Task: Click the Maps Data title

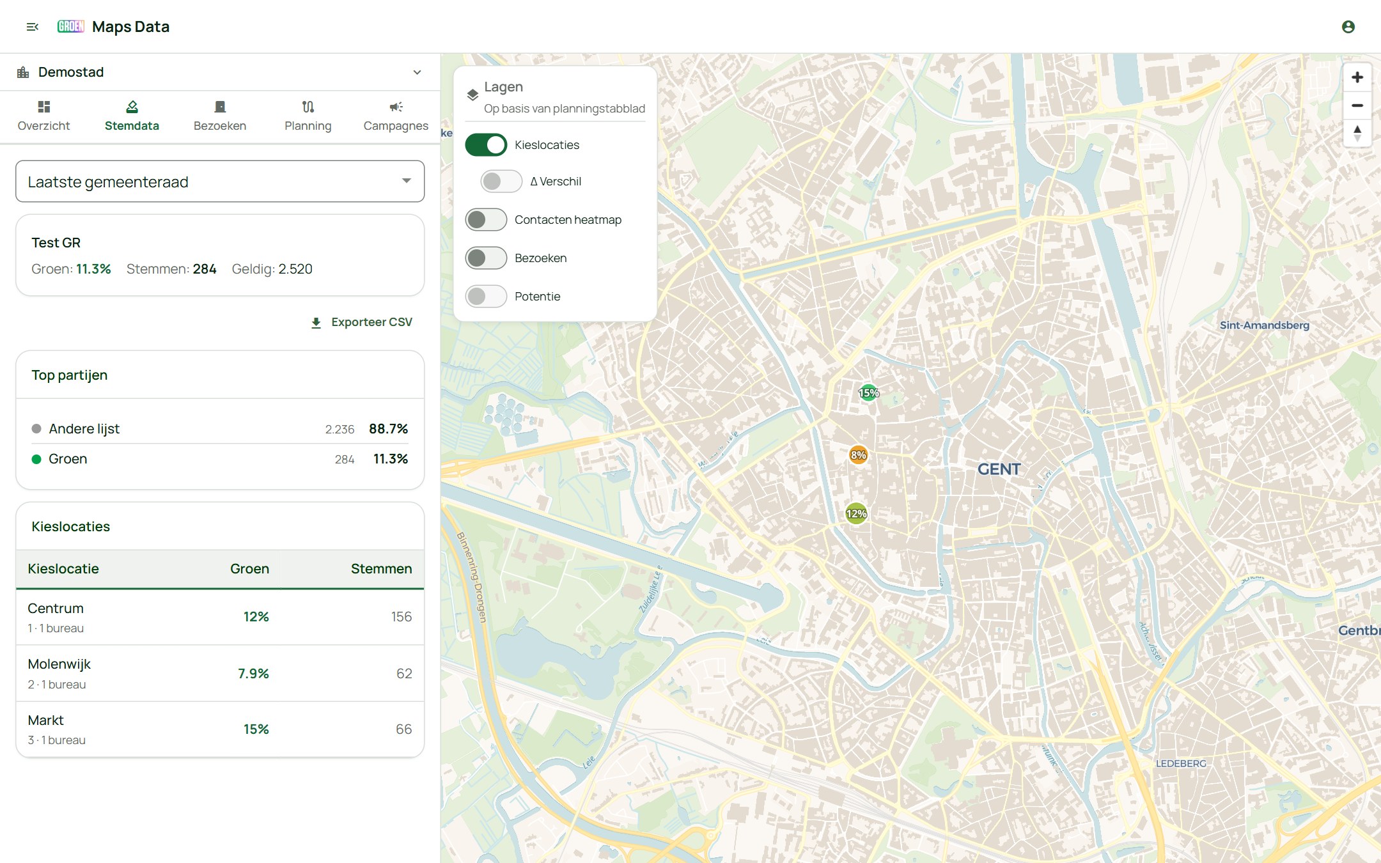Action: (130, 27)
